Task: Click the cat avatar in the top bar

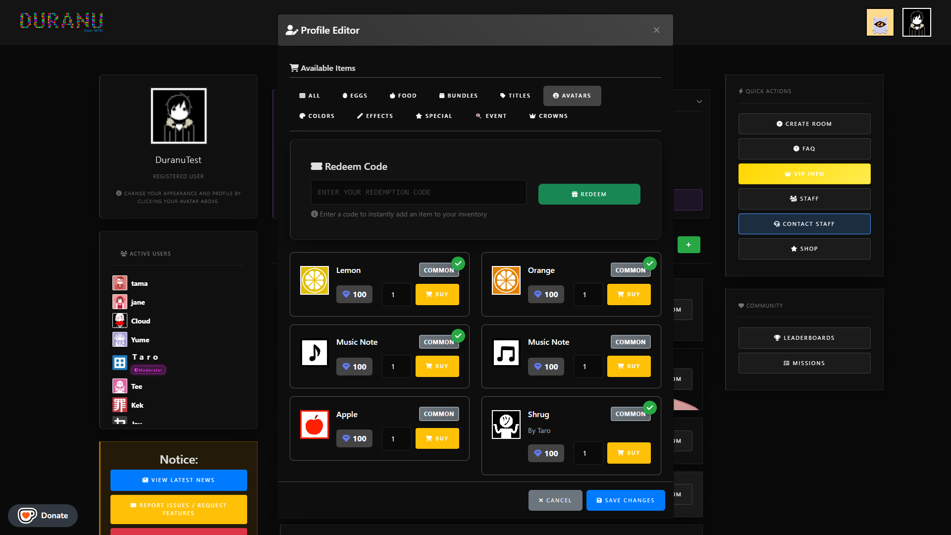Action: [880, 22]
